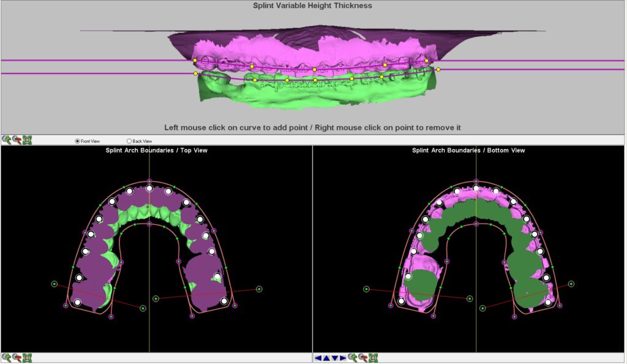Screen dimensions: 627x364
Task: Select the Back View radio button
Action: pyautogui.click(x=129, y=141)
